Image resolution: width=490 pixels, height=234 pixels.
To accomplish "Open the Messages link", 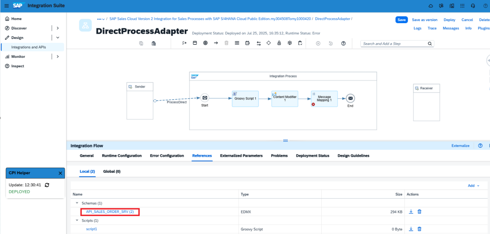I will [451, 28].
